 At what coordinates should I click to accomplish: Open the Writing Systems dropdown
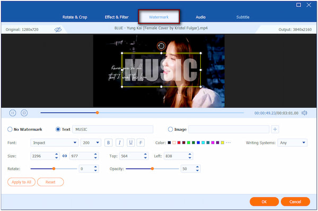coord(292,143)
